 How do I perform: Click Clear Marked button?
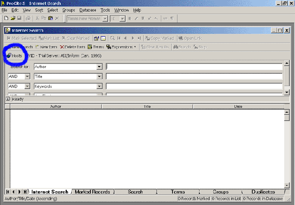pos(76,38)
